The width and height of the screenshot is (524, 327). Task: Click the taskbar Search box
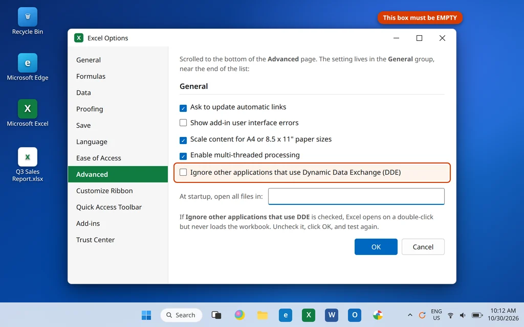(182, 315)
